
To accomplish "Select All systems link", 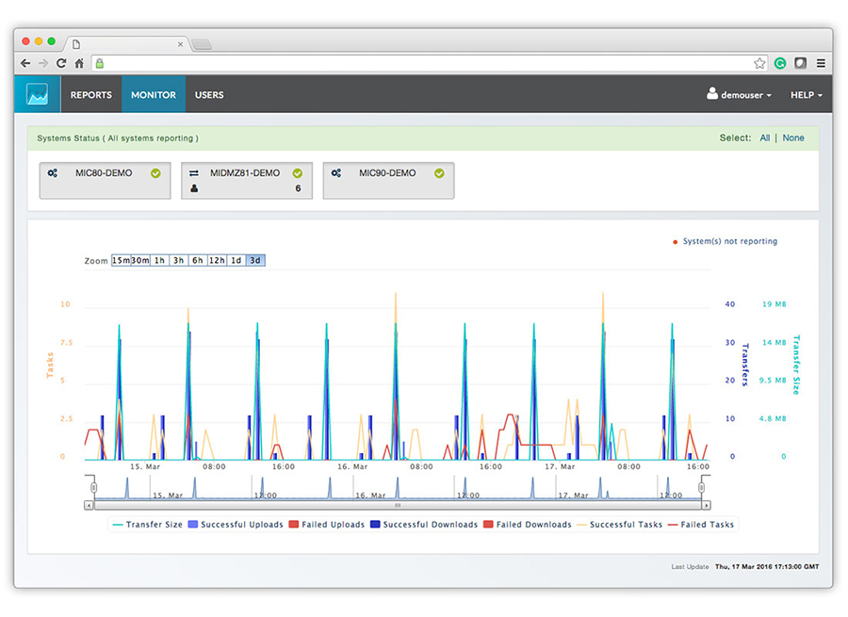I will [x=765, y=138].
